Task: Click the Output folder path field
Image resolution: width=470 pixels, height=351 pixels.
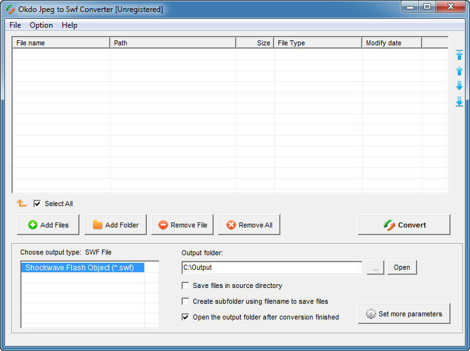Action: 272,267
